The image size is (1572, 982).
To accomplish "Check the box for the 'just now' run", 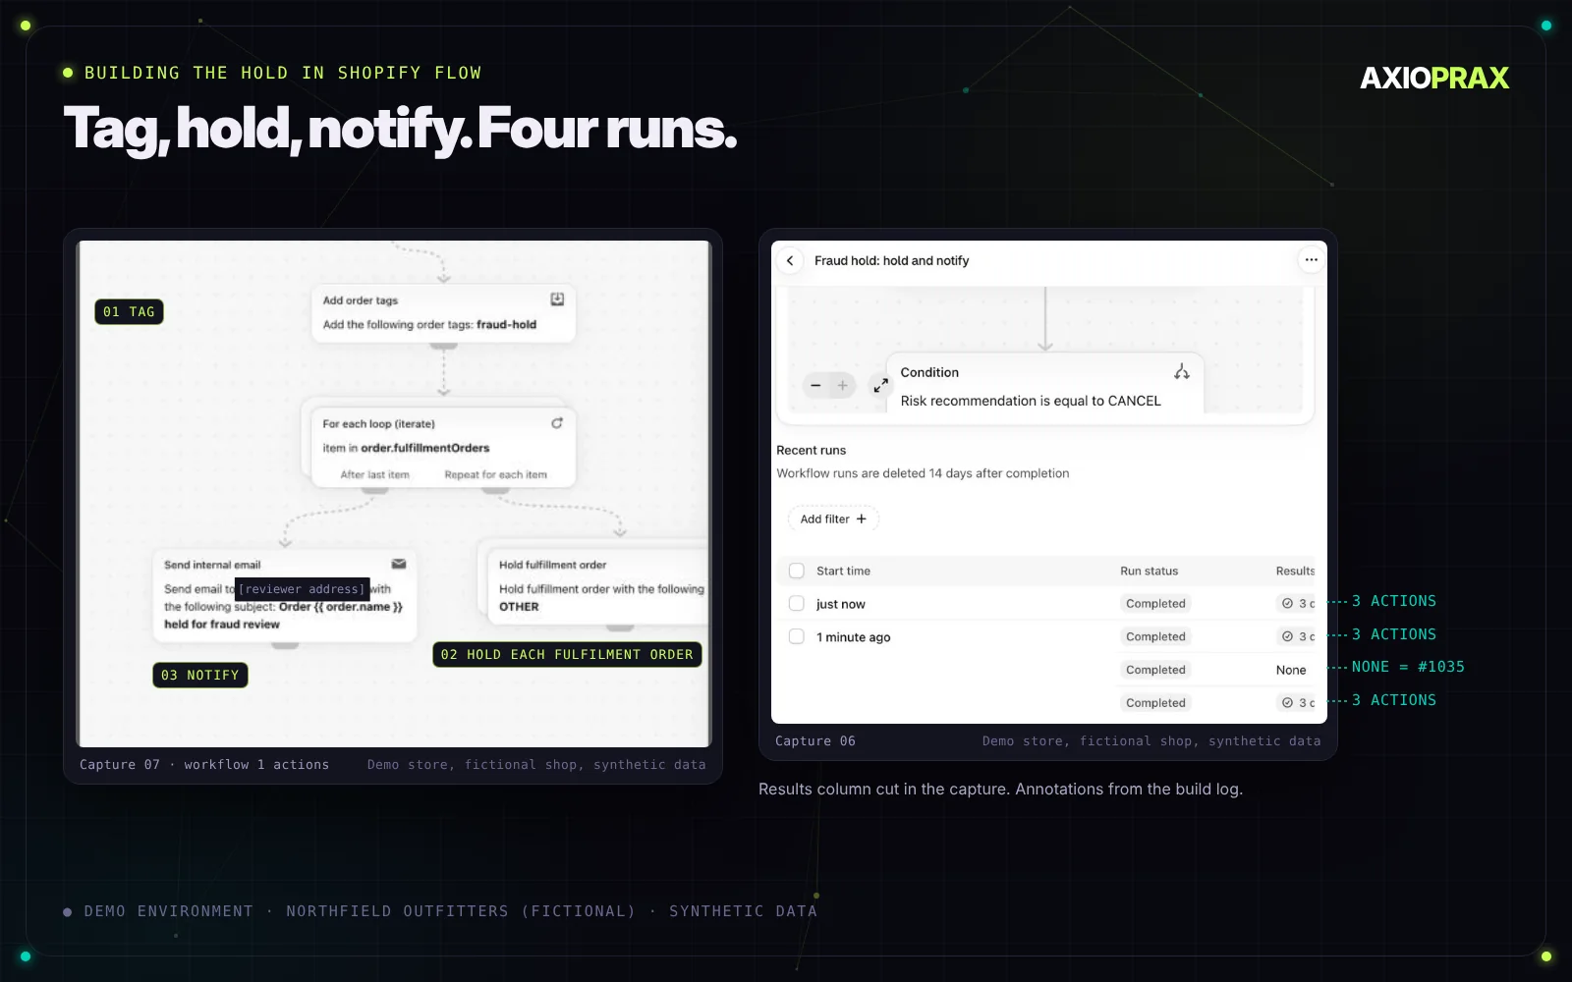I will point(797,604).
